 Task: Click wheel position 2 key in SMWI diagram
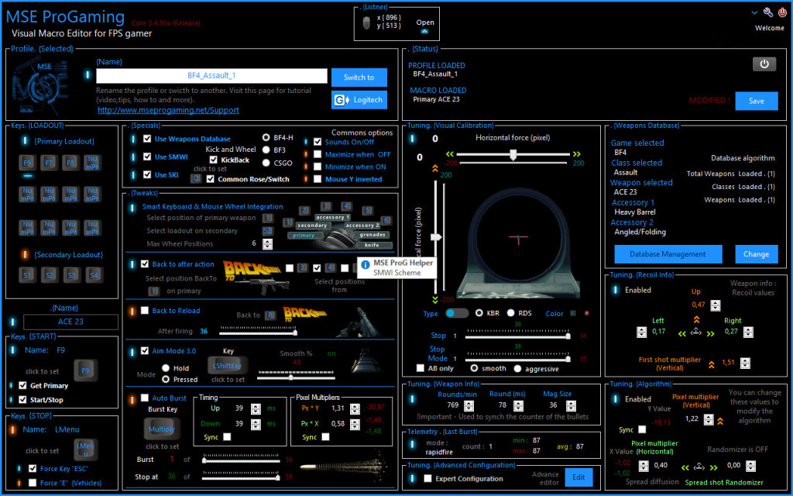pos(304,211)
